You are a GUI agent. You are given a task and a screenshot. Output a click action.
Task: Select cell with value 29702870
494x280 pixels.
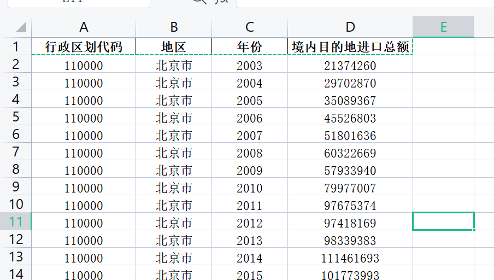tap(350, 81)
